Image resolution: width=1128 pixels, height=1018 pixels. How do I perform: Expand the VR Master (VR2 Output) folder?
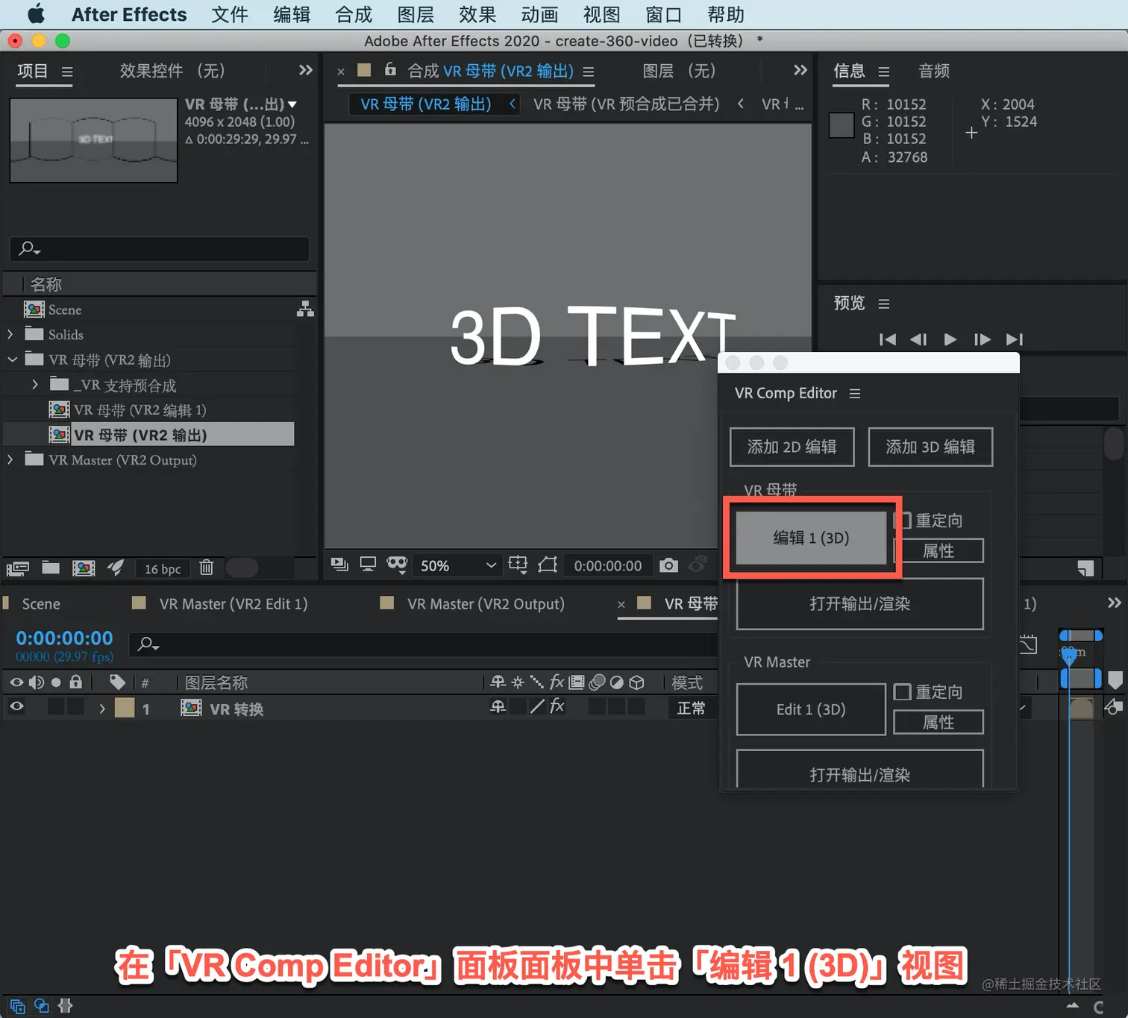10,459
